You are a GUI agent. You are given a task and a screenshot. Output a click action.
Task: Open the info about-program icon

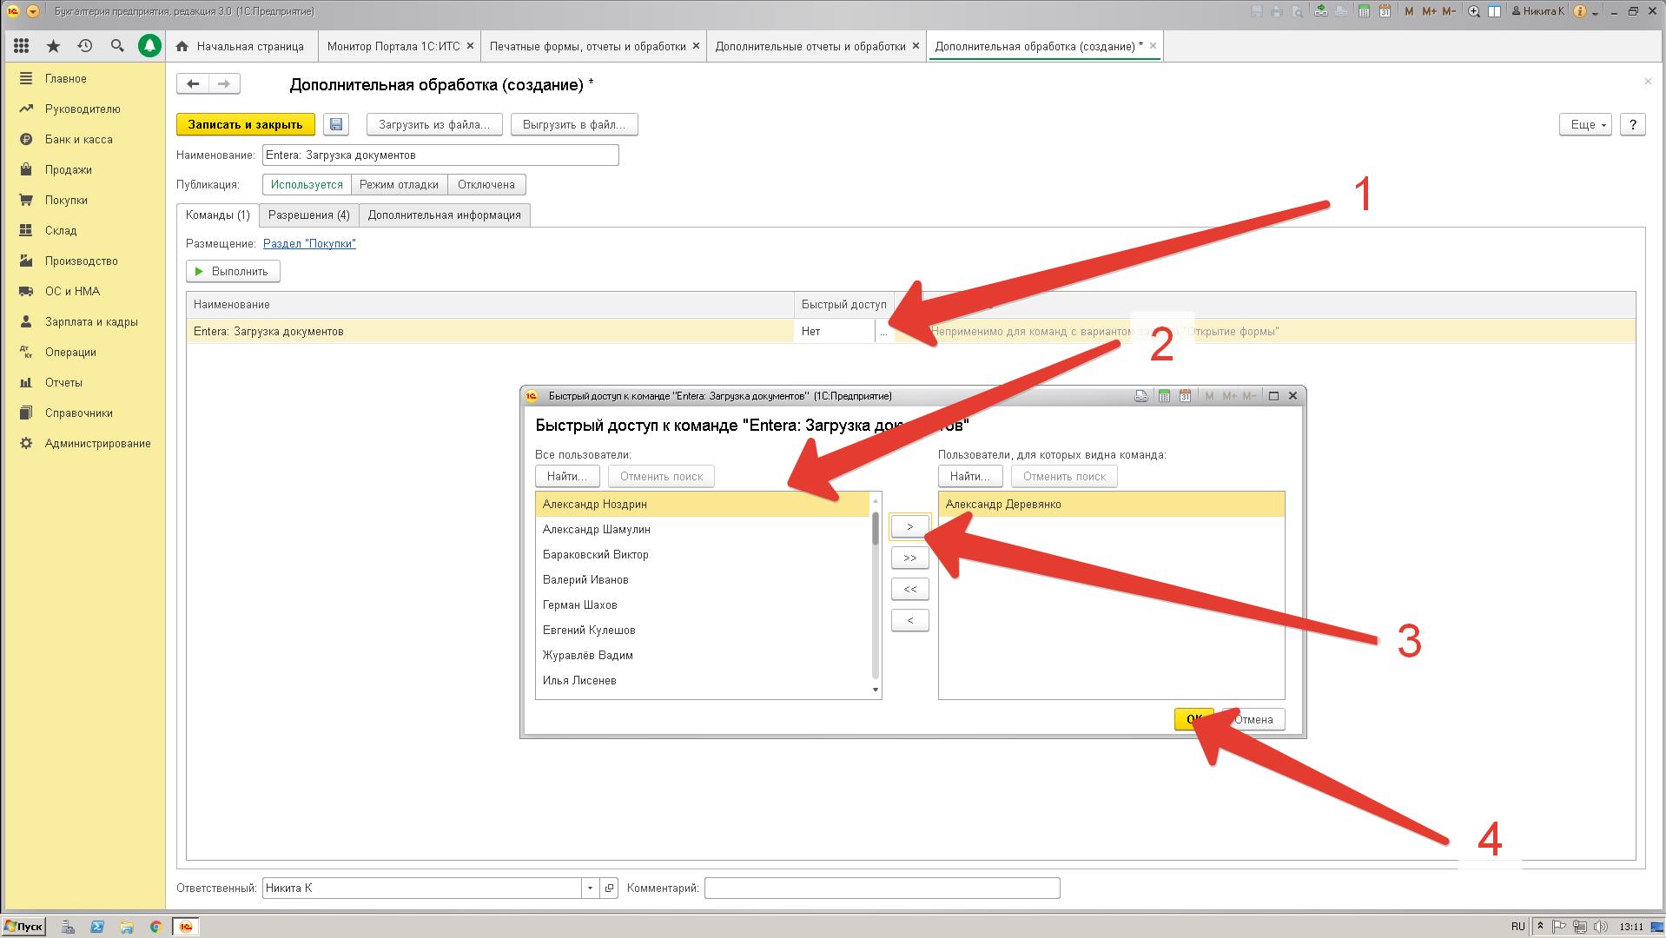[x=1580, y=11]
